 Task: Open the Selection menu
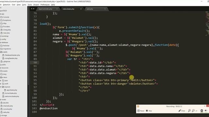[x=7, y=5]
